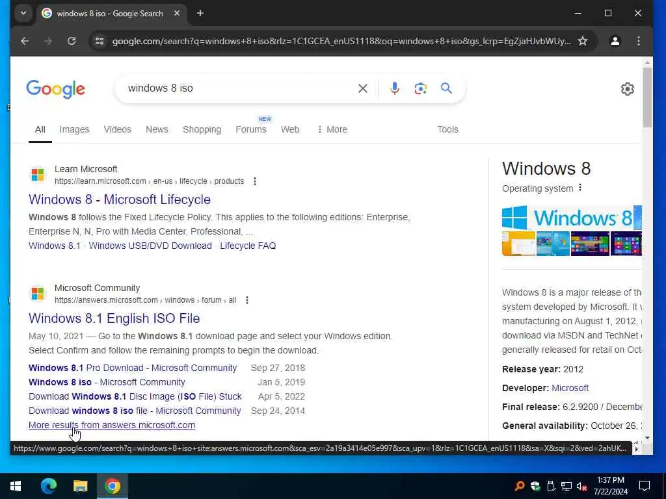Switch to the Web results tab
The width and height of the screenshot is (666, 499).
tap(289, 129)
